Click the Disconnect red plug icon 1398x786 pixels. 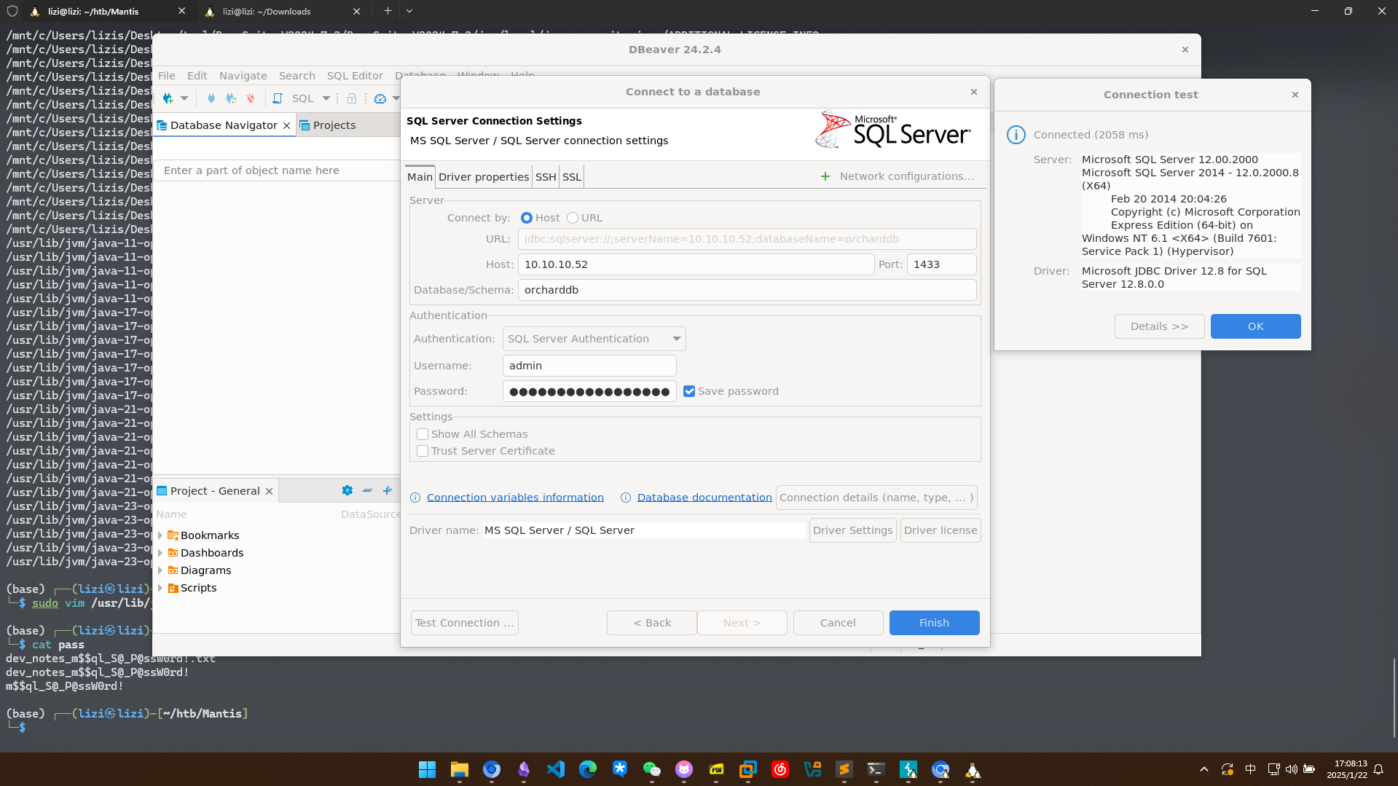pos(251,98)
